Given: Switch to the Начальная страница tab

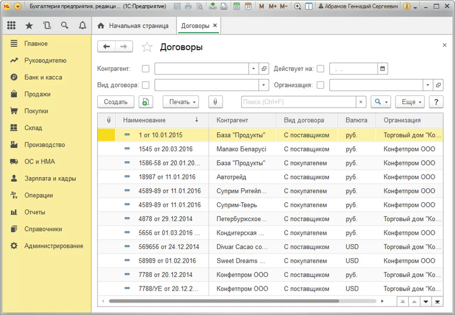Looking at the screenshot, I should (133, 26).
